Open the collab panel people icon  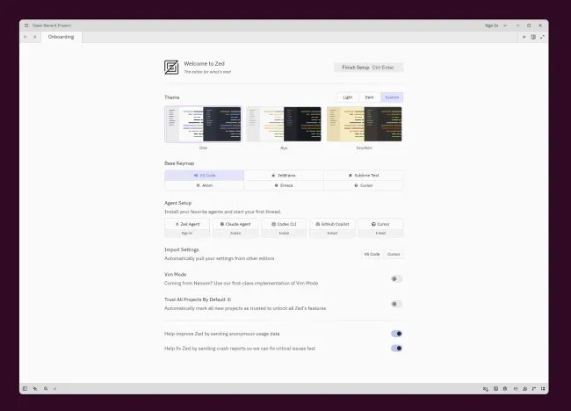[524, 389]
